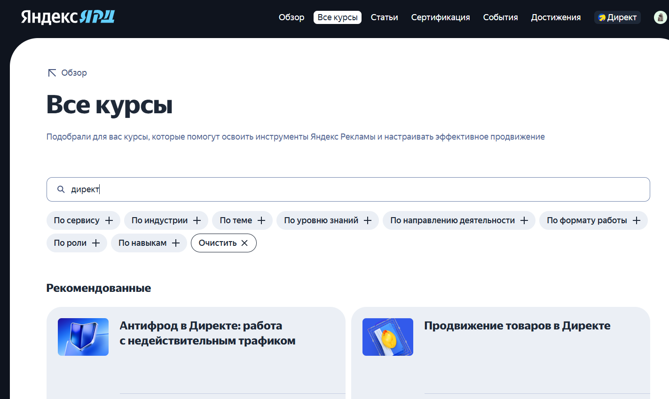Open the Антифрод course shield thumbnail

point(83,337)
